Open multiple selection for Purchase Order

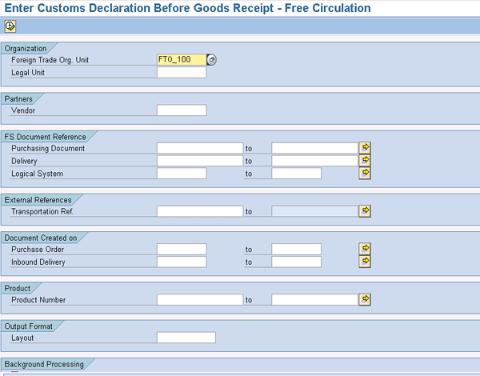[x=365, y=249]
